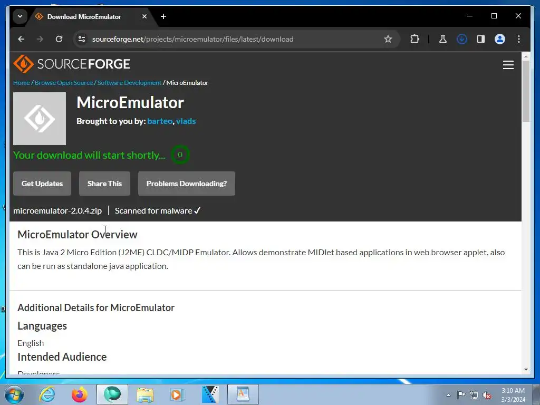Open Browse Open Source breadcrumb
The height and width of the screenshot is (405, 540).
(64, 83)
